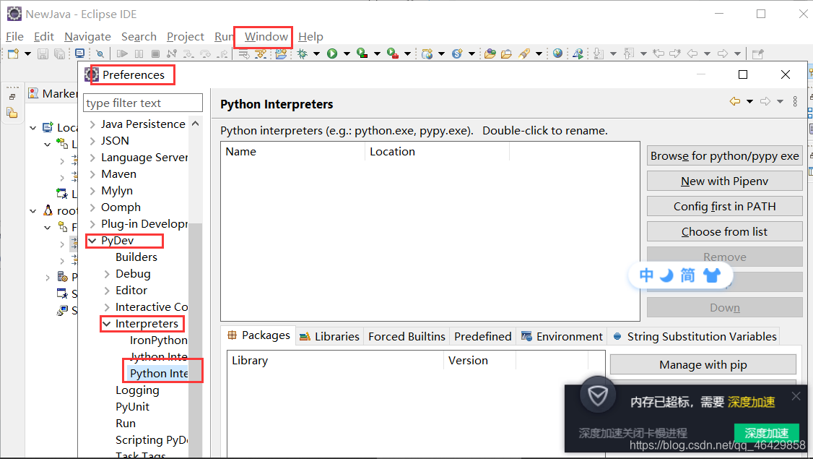This screenshot has width=813, height=459.
Task: Click the Previous Annotation toolbar icon
Action: 629,53
